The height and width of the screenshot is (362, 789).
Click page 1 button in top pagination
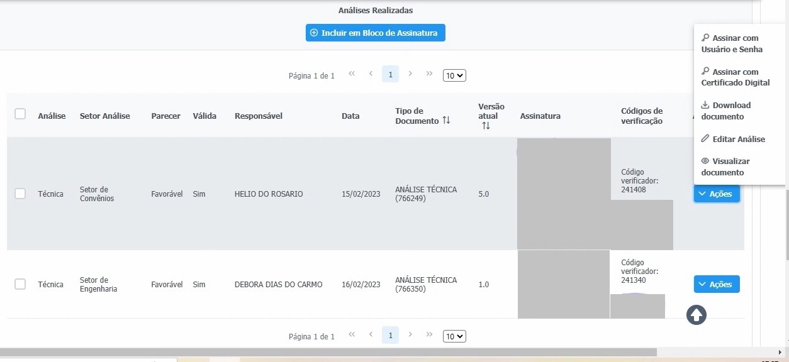point(390,75)
